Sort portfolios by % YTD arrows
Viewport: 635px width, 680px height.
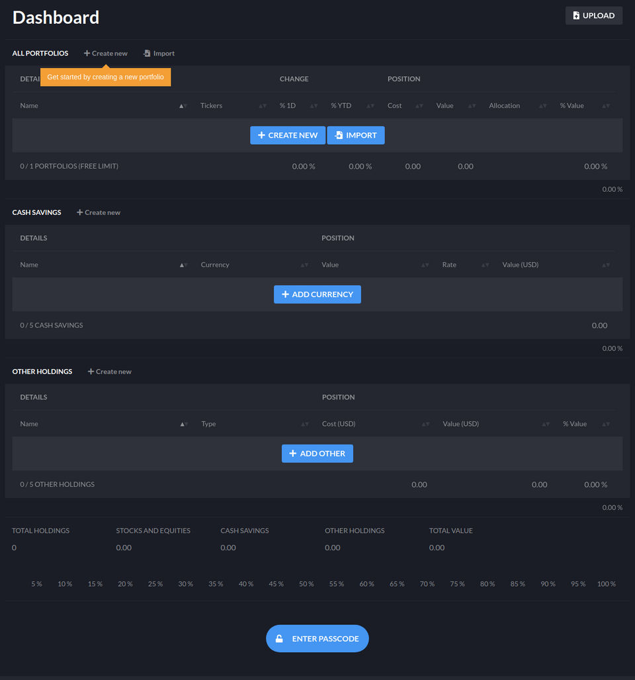tap(370, 106)
